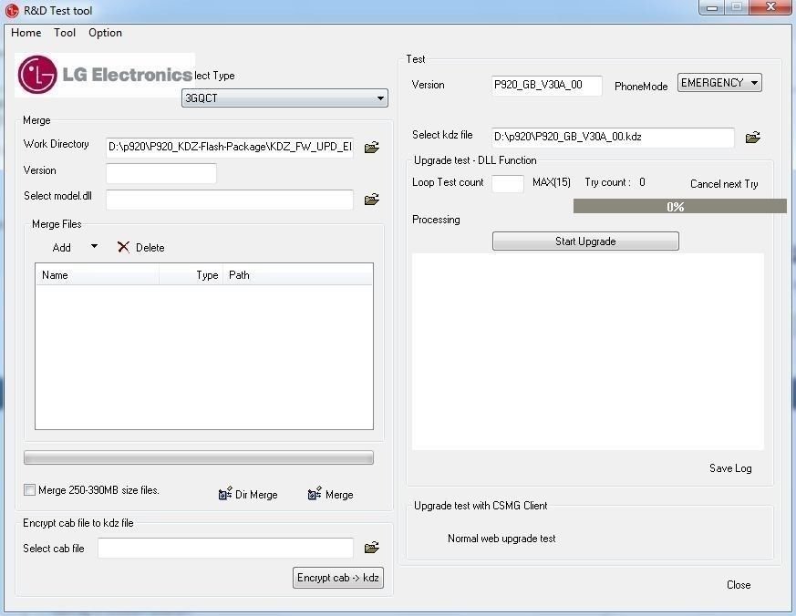Open the Home menu
The height and width of the screenshot is (616, 796).
pyautogui.click(x=26, y=33)
